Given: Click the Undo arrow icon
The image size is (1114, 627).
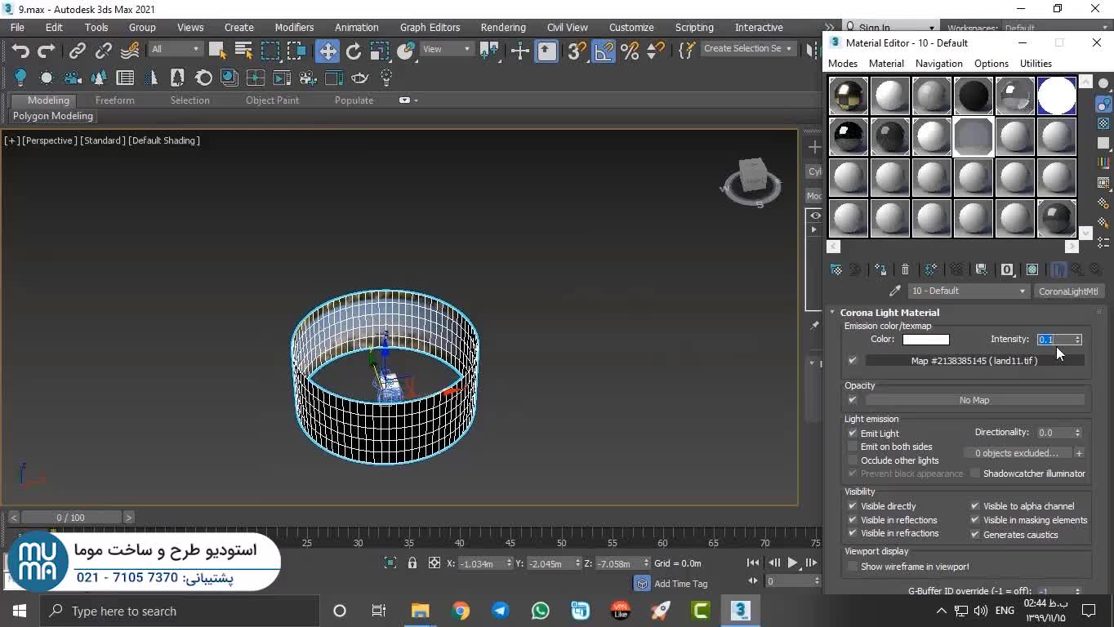Looking at the screenshot, I should point(20,51).
